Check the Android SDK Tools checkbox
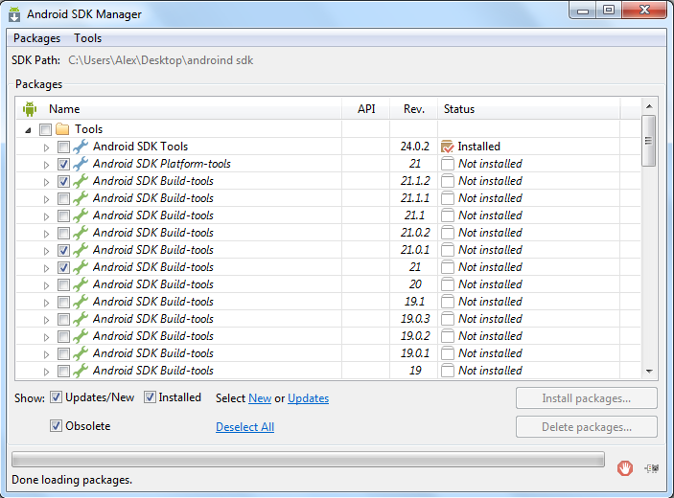 [x=63, y=147]
